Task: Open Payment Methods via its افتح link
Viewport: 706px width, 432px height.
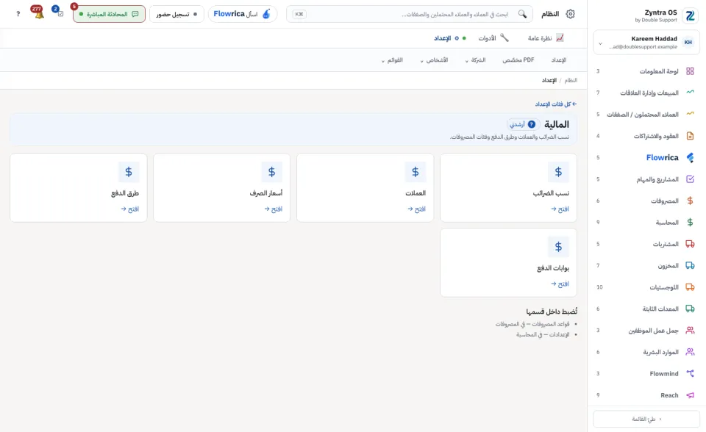Action: point(129,209)
